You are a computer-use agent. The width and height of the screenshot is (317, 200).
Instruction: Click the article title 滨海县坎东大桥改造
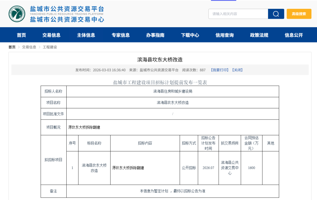pos(160,59)
